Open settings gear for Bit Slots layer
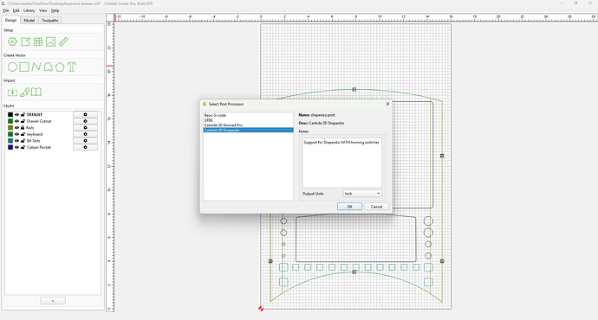This screenshot has width=598, height=320. [85, 140]
